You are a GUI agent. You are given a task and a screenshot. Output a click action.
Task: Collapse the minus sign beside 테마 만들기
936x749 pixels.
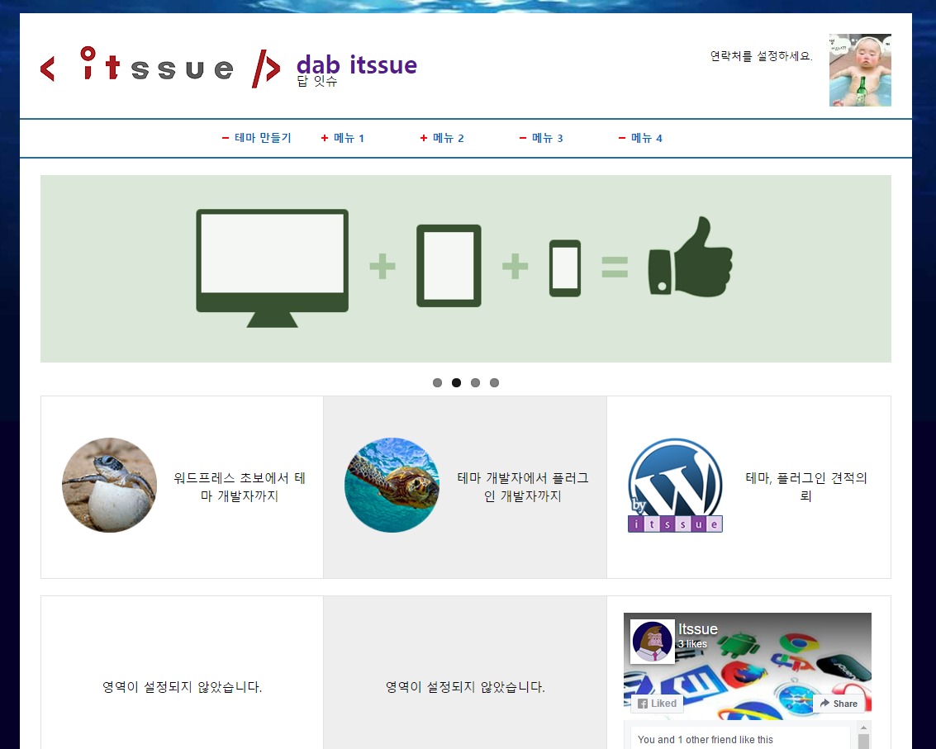coord(225,138)
